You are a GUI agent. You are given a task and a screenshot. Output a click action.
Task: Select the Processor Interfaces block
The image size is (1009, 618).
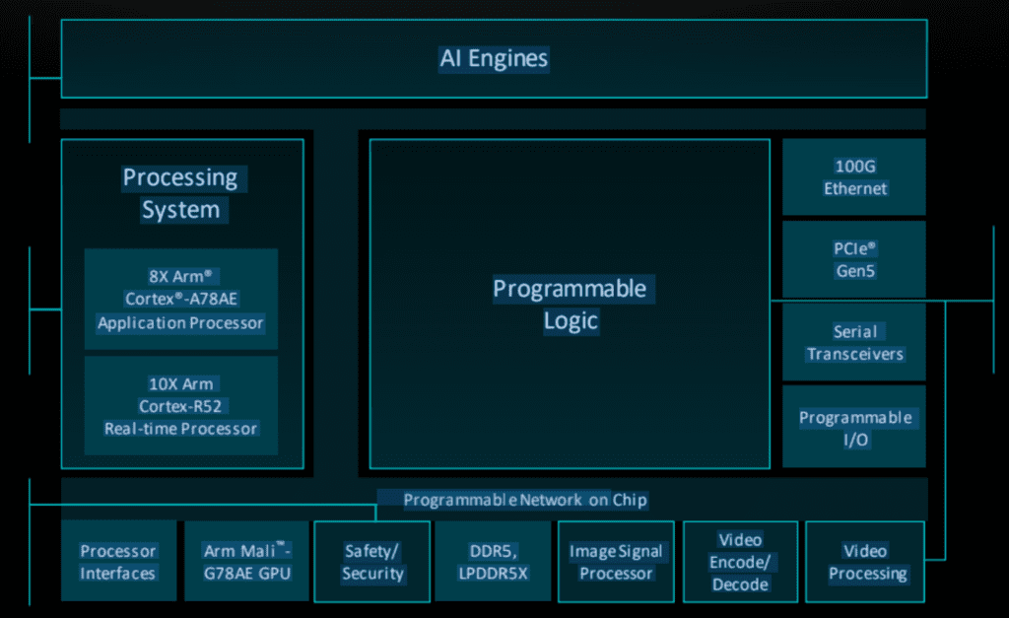click(x=118, y=562)
